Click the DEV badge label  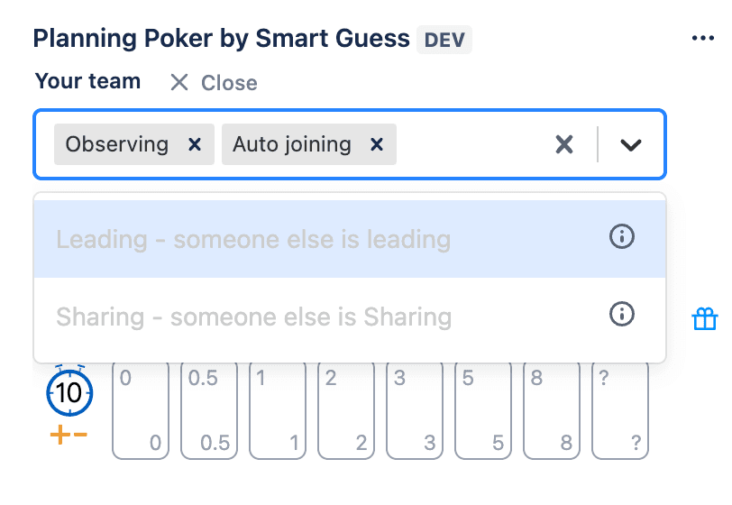pos(444,40)
